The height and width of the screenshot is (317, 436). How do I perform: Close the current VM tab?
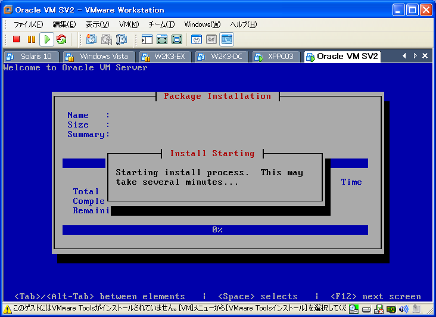[x=425, y=56]
